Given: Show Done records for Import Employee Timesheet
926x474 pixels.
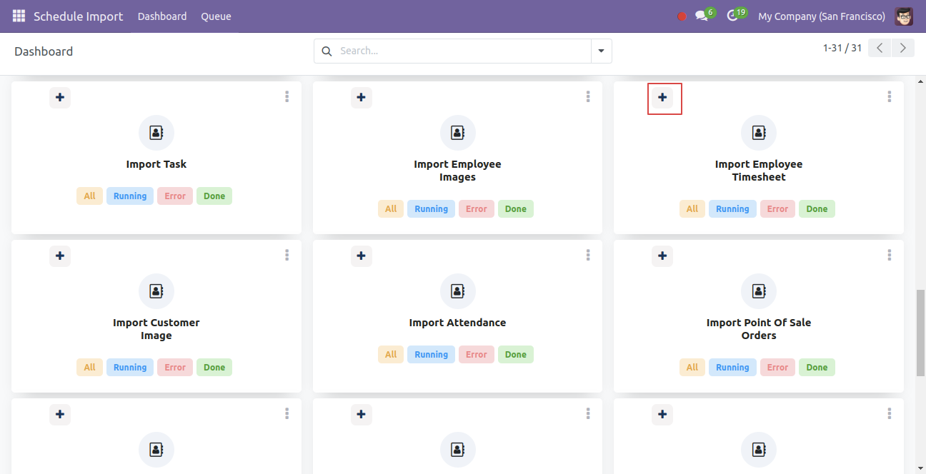Looking at the screenshot, I should (817, 209).
